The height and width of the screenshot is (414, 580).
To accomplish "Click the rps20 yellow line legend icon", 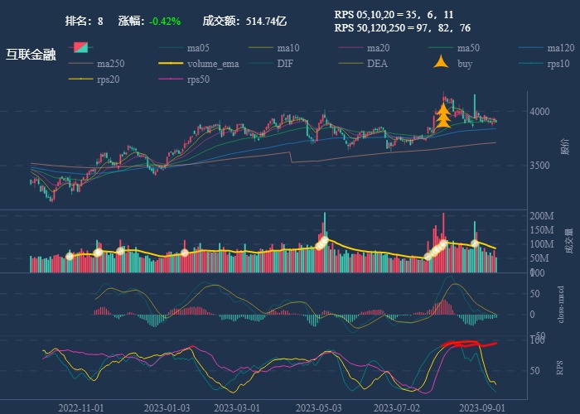I will click(81, 79).
